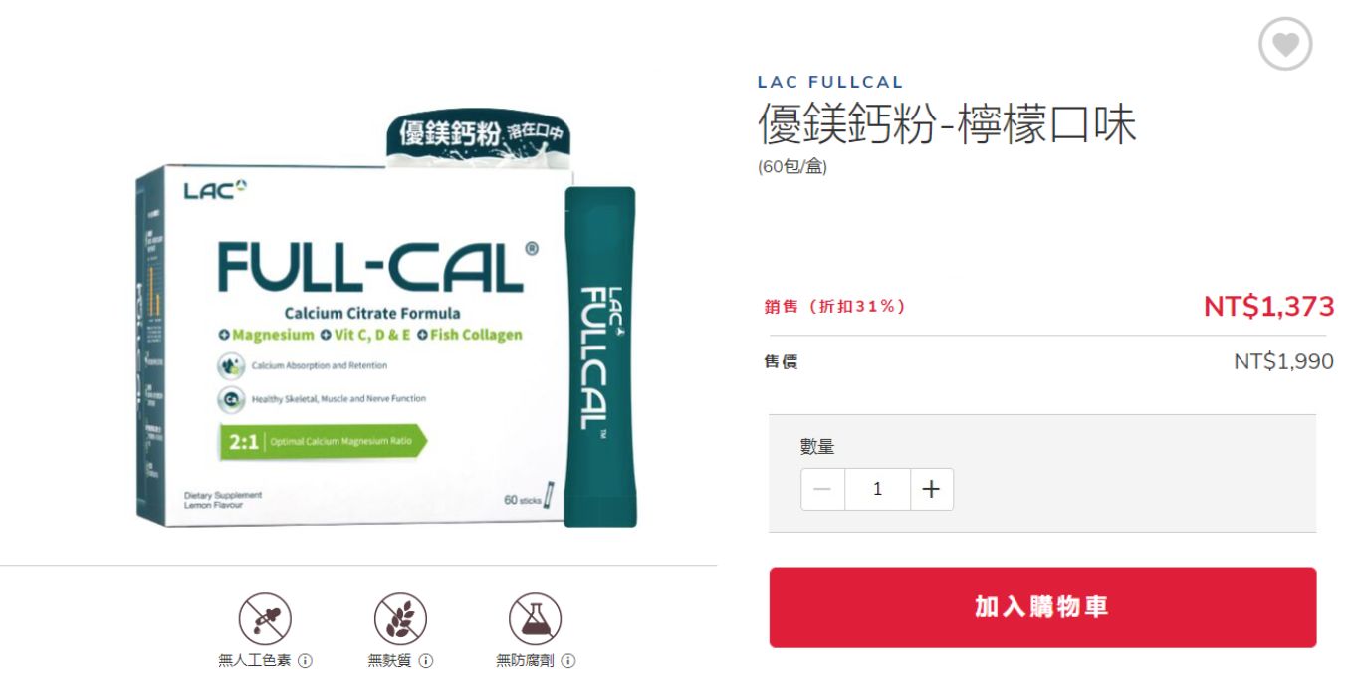Decrease quantity with the minus button
Viewport: 1354px width, 699px height.
point(823,489)
